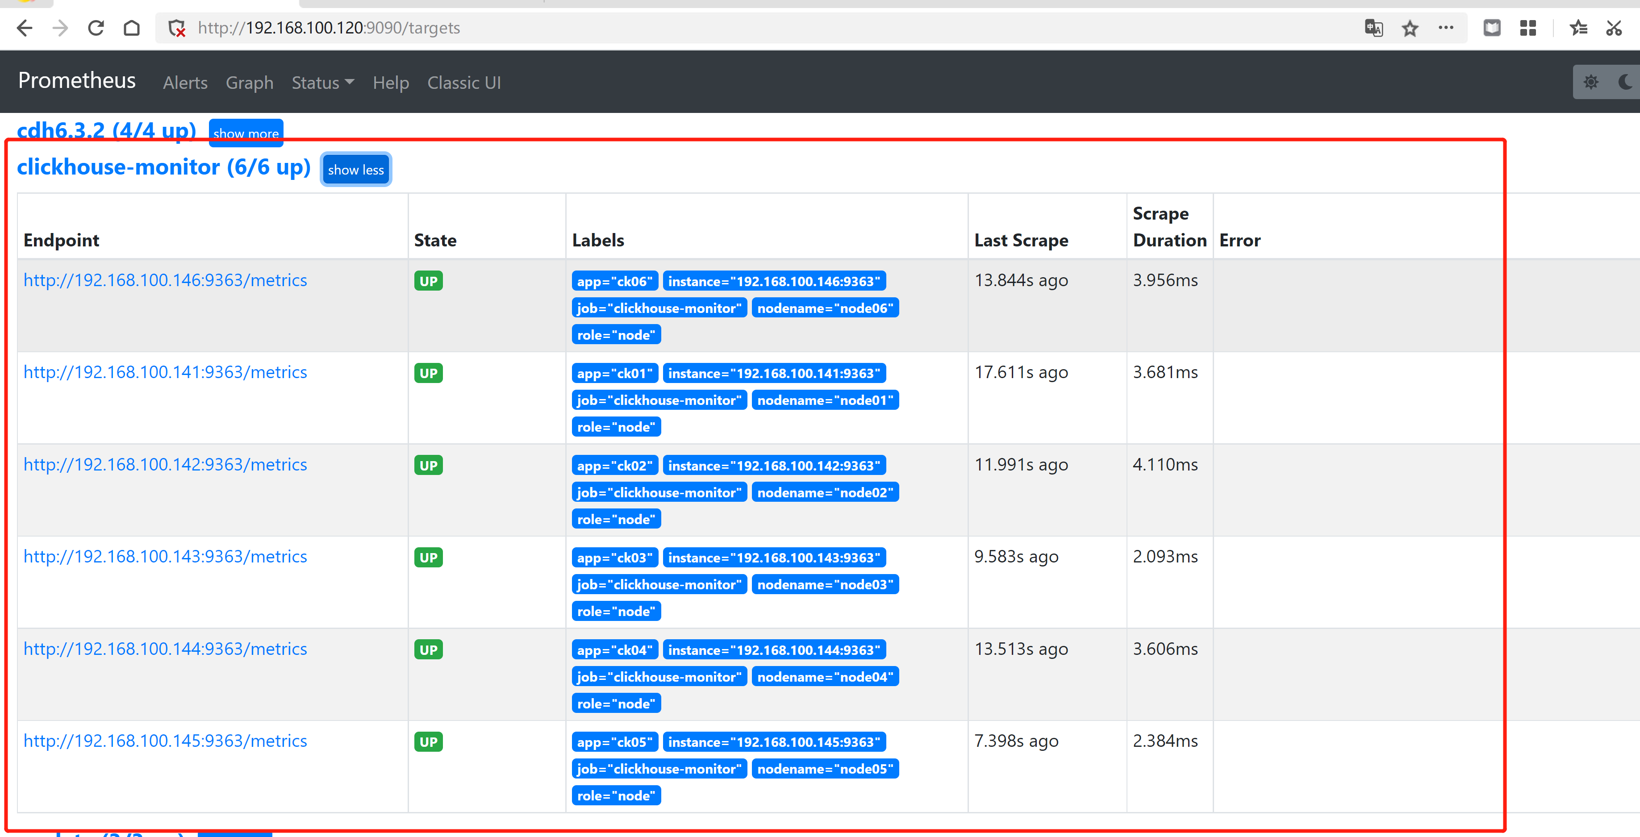Open the browser home page
The width and height of the screenshot is (1640, 837).
tap(132, 28)
